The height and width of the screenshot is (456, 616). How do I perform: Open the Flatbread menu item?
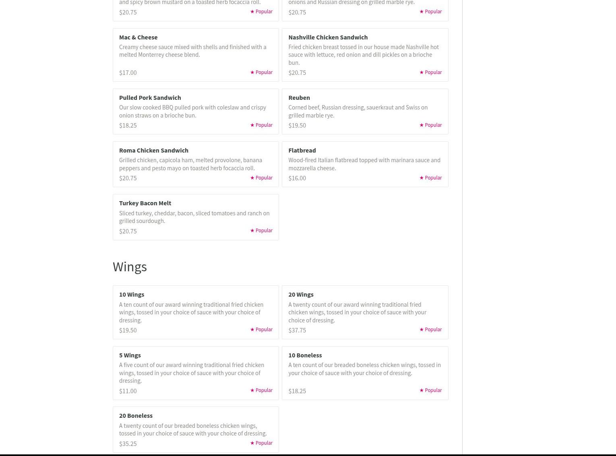[302, 150]
